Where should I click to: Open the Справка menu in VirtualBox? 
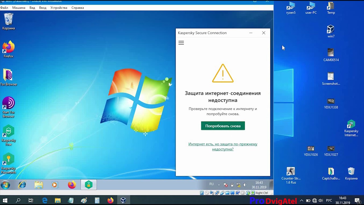click(78, 8)
